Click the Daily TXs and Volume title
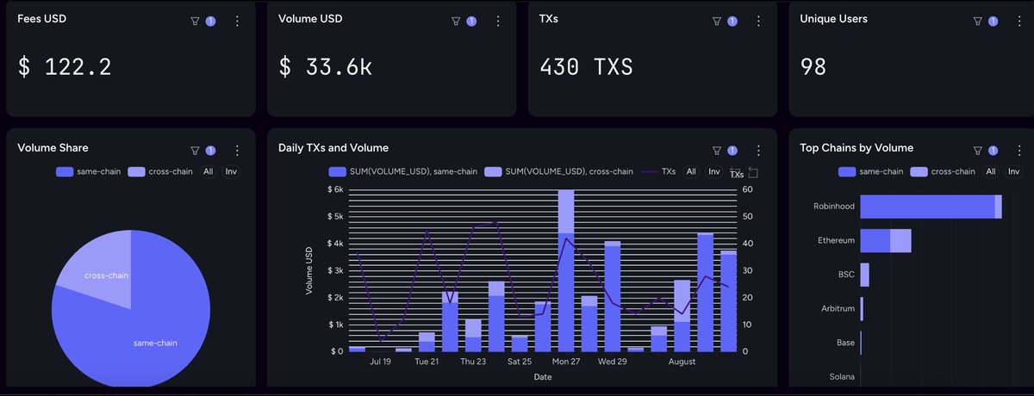This screenshot has height=396, width=1034. click(333, 148)
